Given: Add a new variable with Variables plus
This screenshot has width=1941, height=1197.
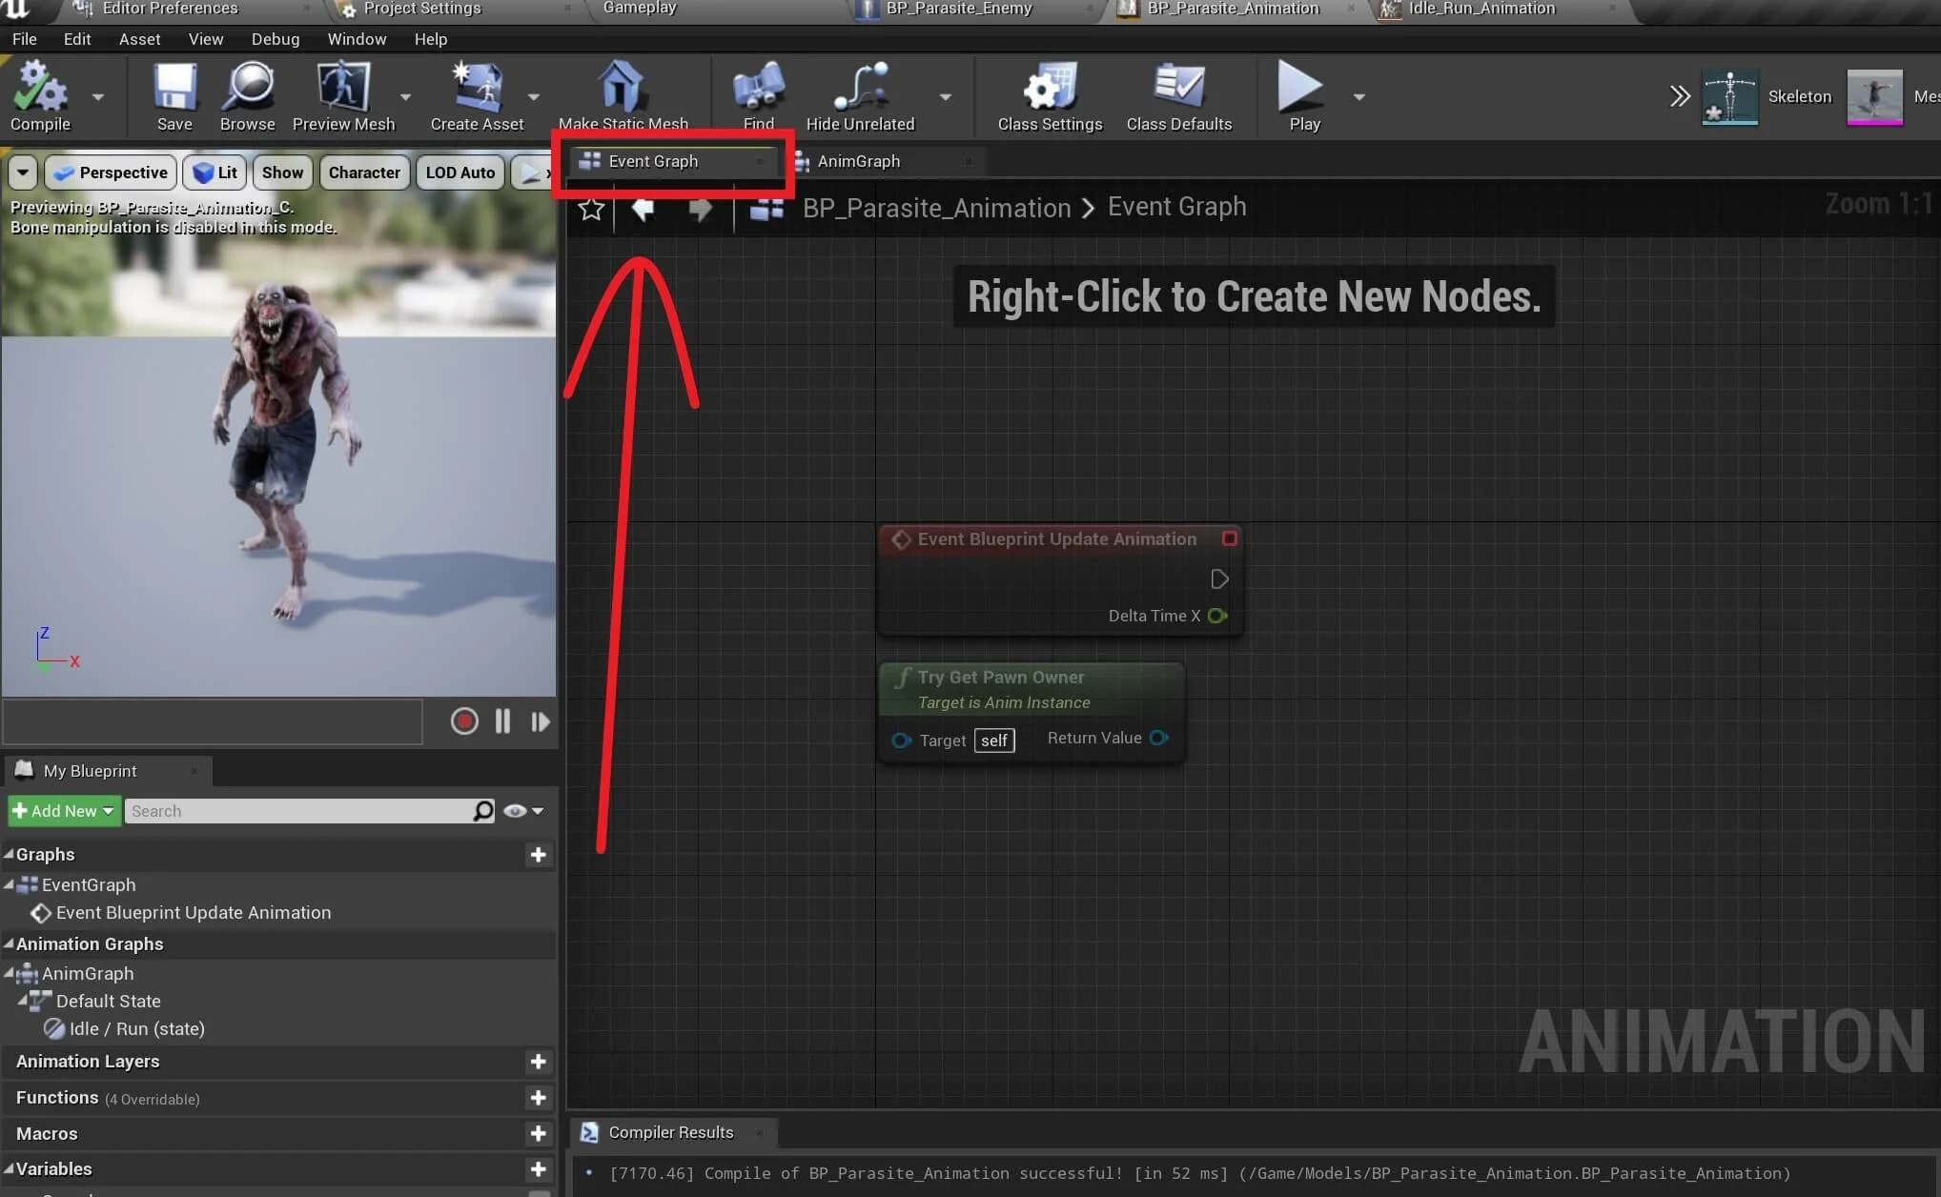Looking at the screenshot, I should pyautogui.click(x=538, y=1168).
